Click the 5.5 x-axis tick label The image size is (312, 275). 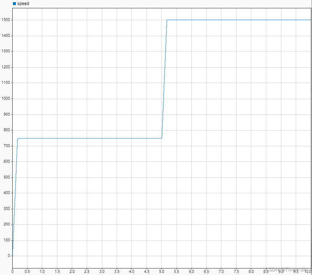[176, 271]
